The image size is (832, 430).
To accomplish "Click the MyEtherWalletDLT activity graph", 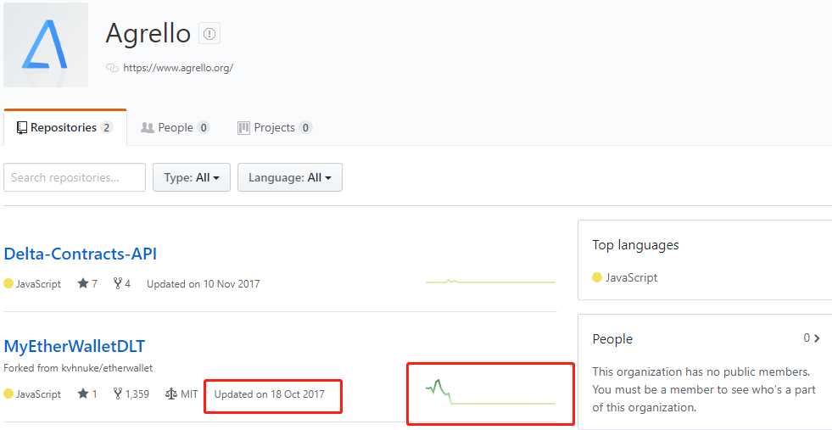I will [490, 393].
